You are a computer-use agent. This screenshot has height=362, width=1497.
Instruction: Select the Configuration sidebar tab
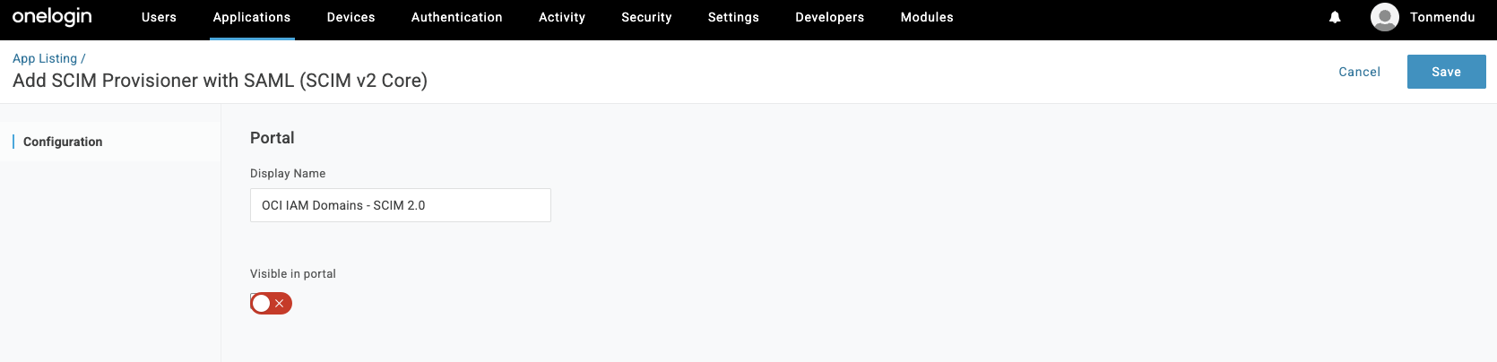tap(63, 142)
